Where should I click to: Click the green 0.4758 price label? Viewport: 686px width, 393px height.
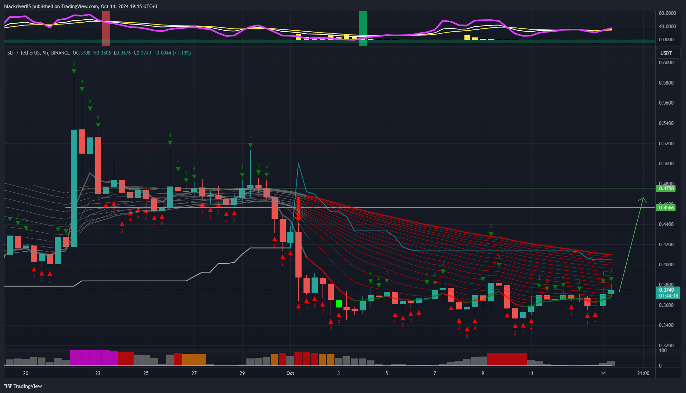pyautogui.click(x=666, y=188)
